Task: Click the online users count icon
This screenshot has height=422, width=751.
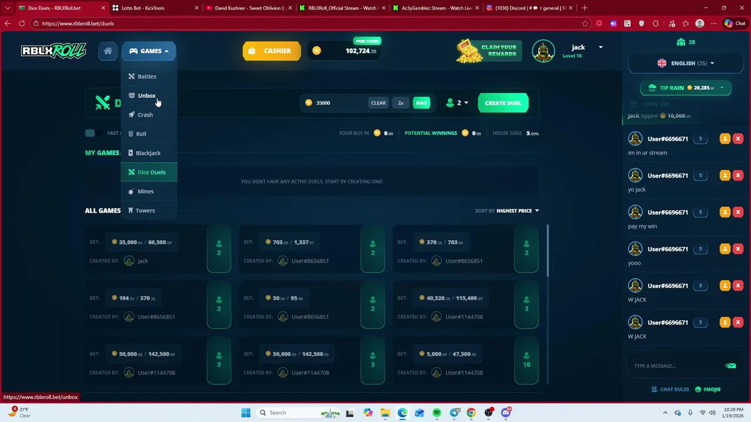Action: pos(681,42)
